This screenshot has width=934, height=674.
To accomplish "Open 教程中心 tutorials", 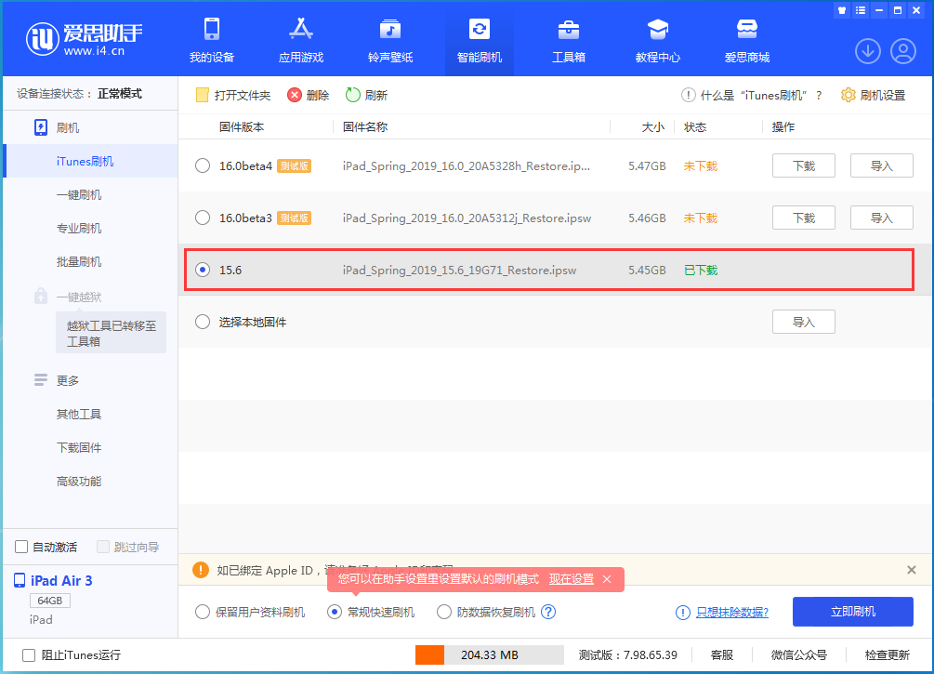I will [658, 40].
